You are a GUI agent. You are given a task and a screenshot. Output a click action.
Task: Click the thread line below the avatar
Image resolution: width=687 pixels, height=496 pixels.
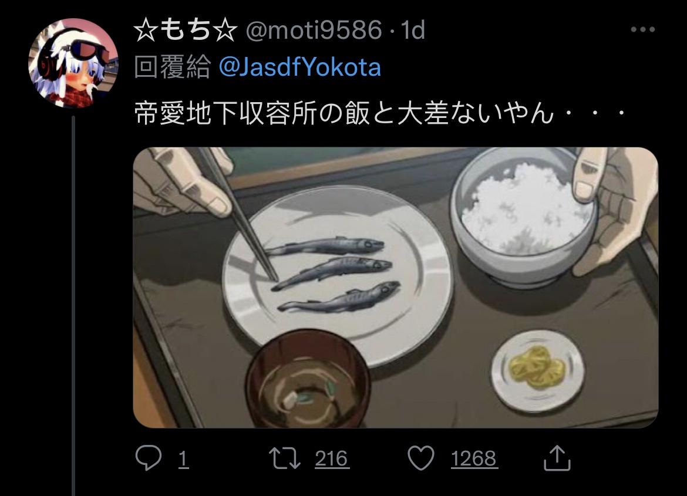(73, 306)
